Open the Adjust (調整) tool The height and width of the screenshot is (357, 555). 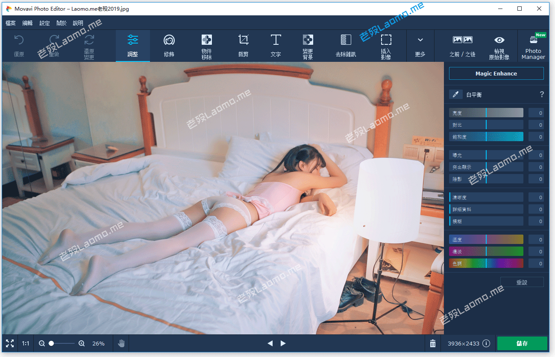coord(133,46)
